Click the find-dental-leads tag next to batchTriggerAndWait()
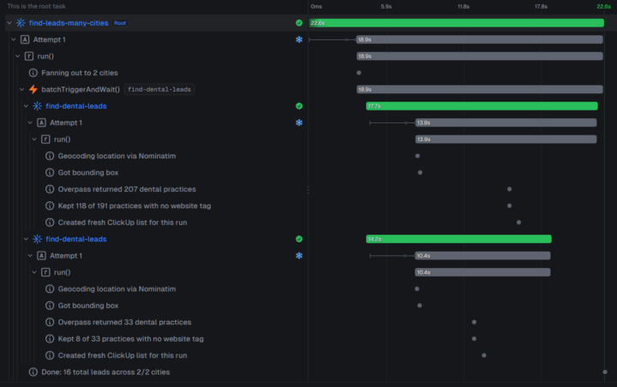This screenshot has width=617, height=387. [x=159, y=89]
